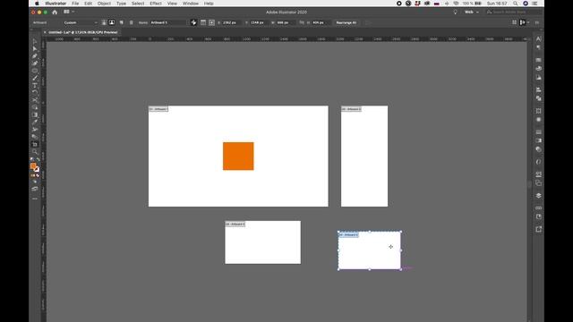The height and width of the screenshot is (322, 573).
Task: Open control bar panel menu
Action: pyautogui.click(x=537, y=22)
